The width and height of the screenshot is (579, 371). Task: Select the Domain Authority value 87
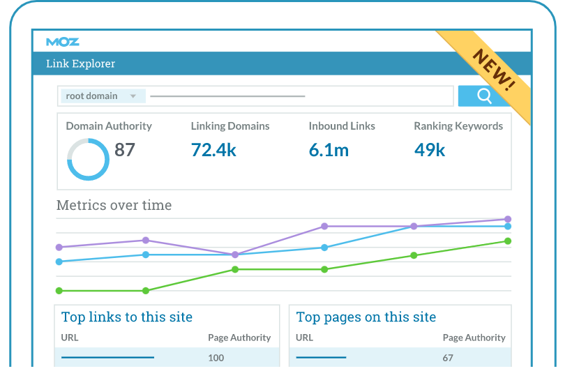pyautogui.click(x=124, y=150)
